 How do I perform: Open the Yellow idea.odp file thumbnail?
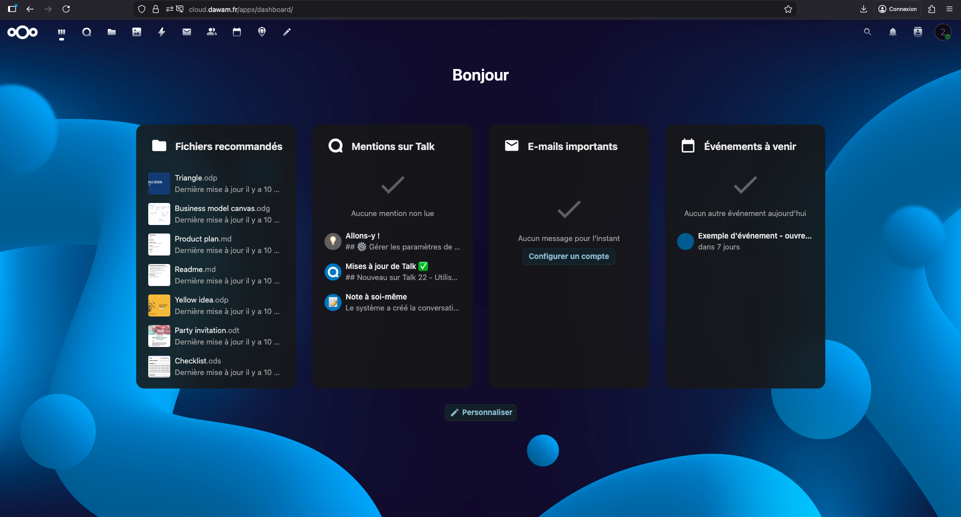[x=159, y=305]
